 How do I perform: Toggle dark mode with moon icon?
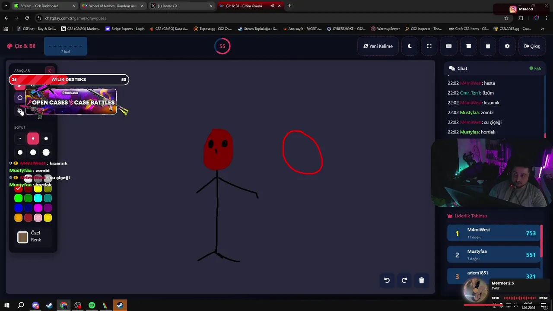coord(410,46)
